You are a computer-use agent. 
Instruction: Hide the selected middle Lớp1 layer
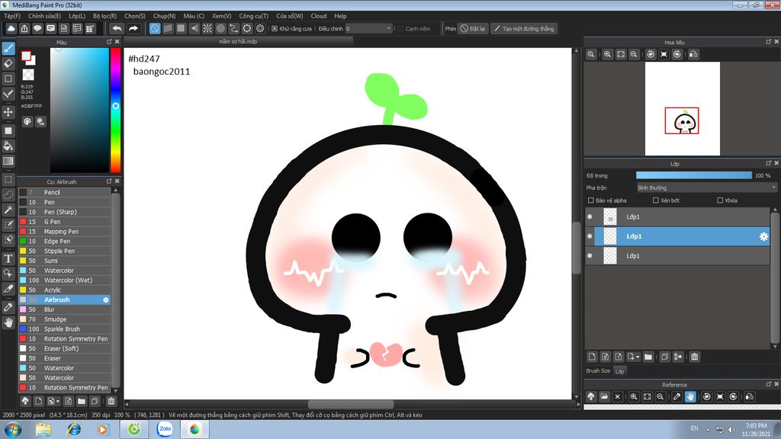click(590, 236)
